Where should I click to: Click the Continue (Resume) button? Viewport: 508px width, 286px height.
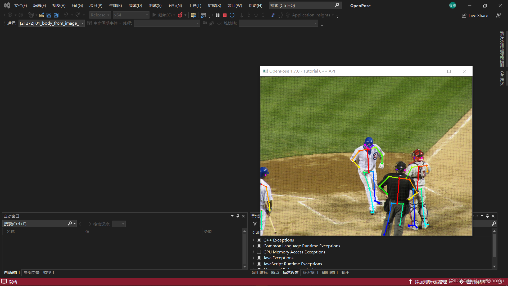coord(154,15)
